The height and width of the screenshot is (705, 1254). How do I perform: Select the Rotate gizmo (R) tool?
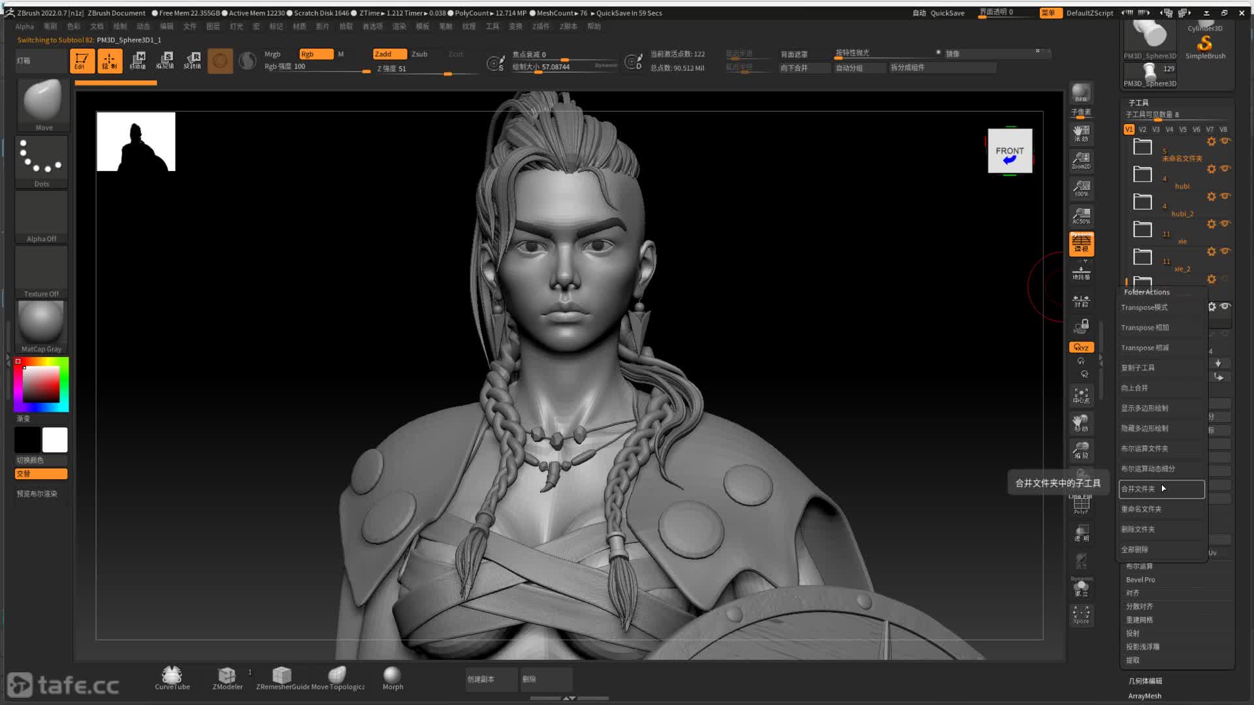pos(192,61)
